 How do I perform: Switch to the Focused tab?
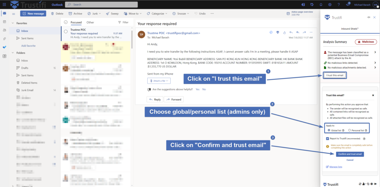click(76, 22)
